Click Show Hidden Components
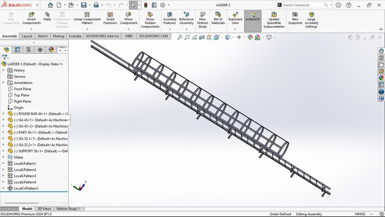 point(150,20)
